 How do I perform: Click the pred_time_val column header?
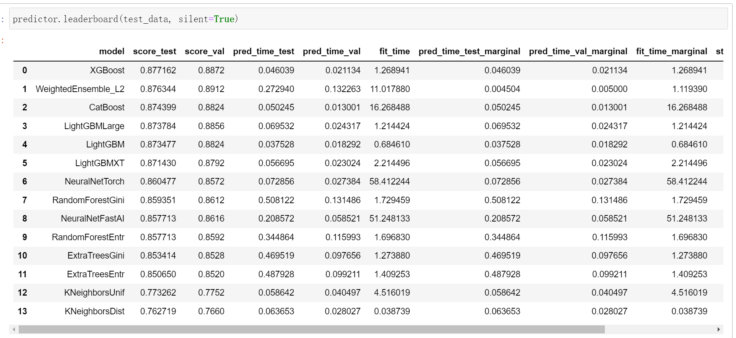(331, 52)
